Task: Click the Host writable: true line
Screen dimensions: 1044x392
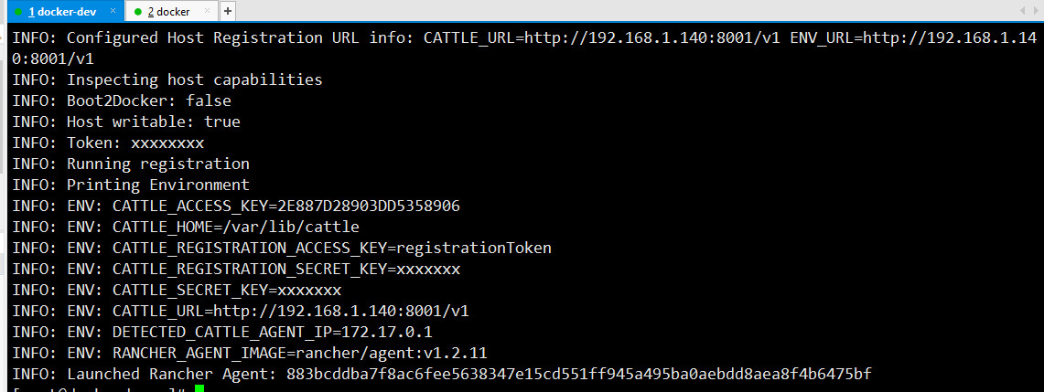Action: (126, 122)
